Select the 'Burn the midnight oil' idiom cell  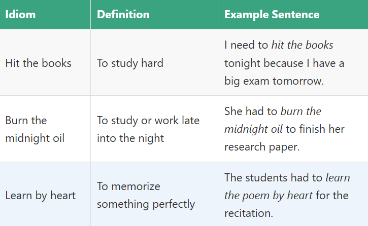35,129
